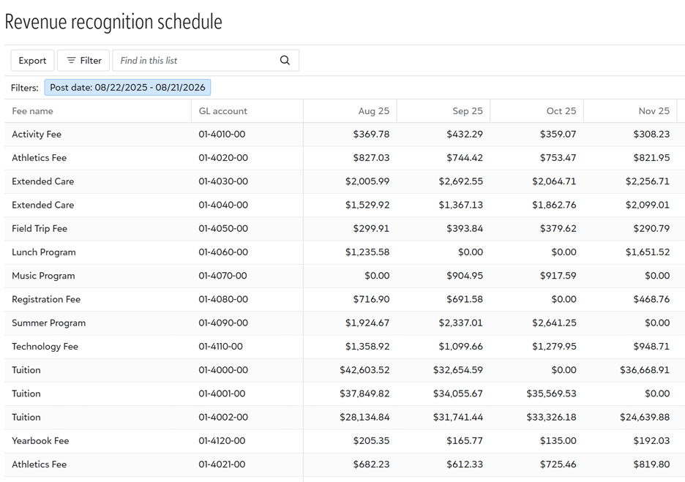This screenshot has height=482, width=685.
Task: Click the $308.23 amount cell
Action: (x=651, y=134)
